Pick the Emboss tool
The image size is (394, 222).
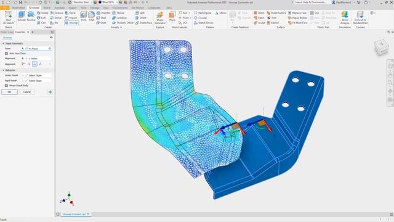coord(57,13)
